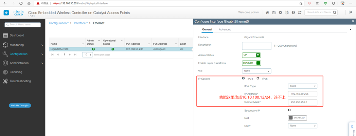Open the Configuration menu item
This screenshot has width=356, height=136.
coord(19,54)
